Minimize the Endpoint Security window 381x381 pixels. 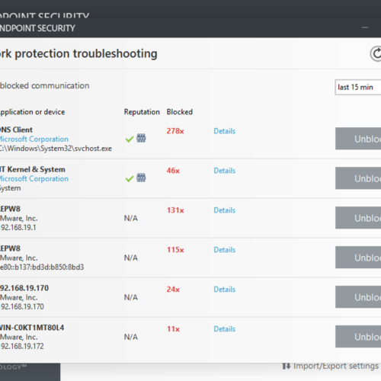coord(365,27)
